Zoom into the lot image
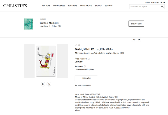This screenshot has height=115, width=168. click(x=43, y=84)
